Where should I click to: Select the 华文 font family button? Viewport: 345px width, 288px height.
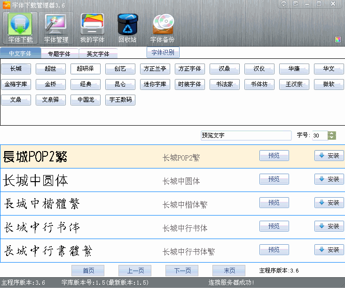coord(329,69)
